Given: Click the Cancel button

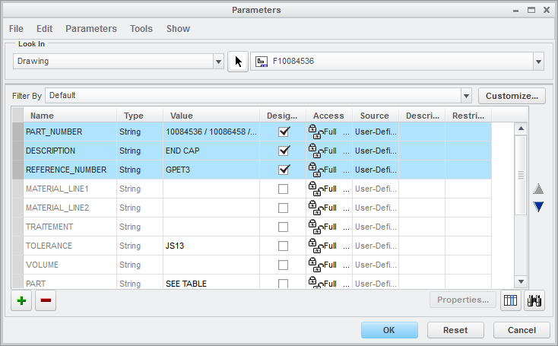Looking at the screenshot, I should (x=522, y=330).
